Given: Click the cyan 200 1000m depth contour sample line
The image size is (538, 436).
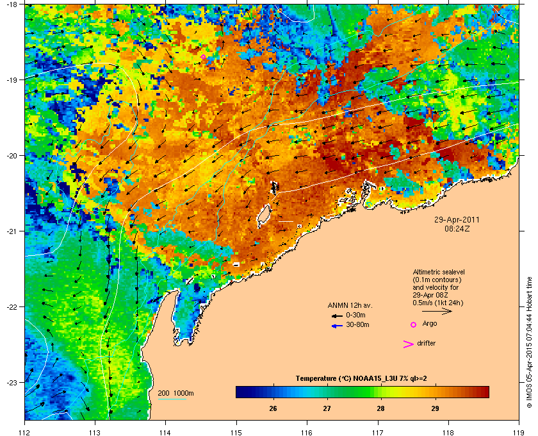Looking at the screenshot, I should (172, 399).
